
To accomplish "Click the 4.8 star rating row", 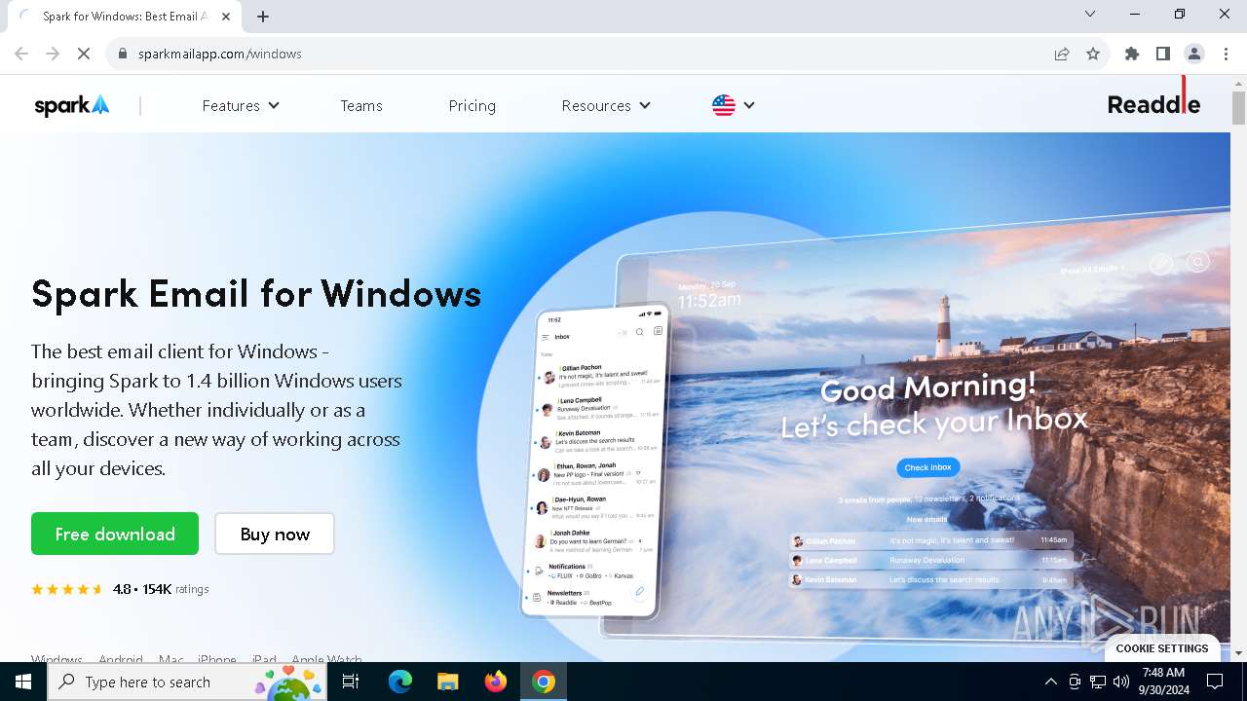I will [120, 589].
